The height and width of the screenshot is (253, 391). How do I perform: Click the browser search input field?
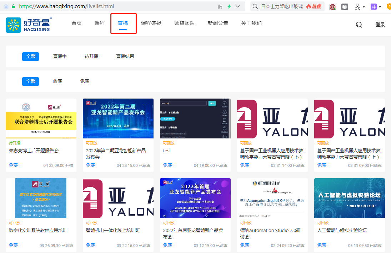(282, 6)
